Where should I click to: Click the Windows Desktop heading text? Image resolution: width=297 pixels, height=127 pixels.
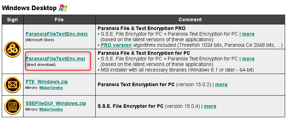(29, 8)
